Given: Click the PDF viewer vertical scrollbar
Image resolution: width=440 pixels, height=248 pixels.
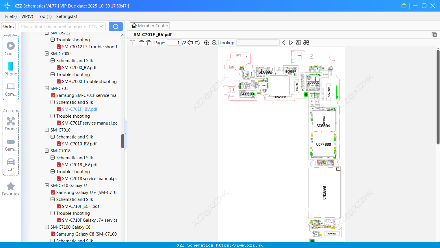Looking at the screenshot, I should [438, 97].
